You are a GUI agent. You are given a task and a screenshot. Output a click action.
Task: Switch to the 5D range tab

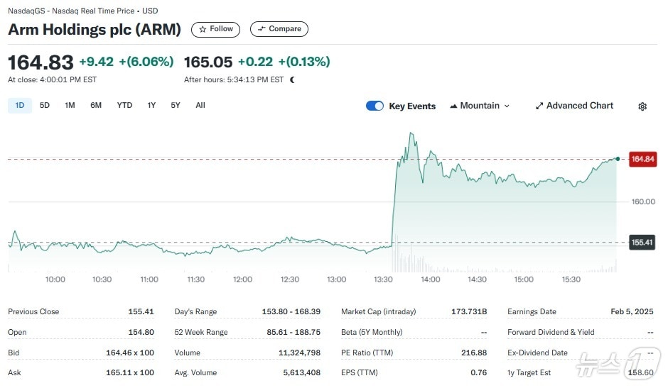point(44,106)
